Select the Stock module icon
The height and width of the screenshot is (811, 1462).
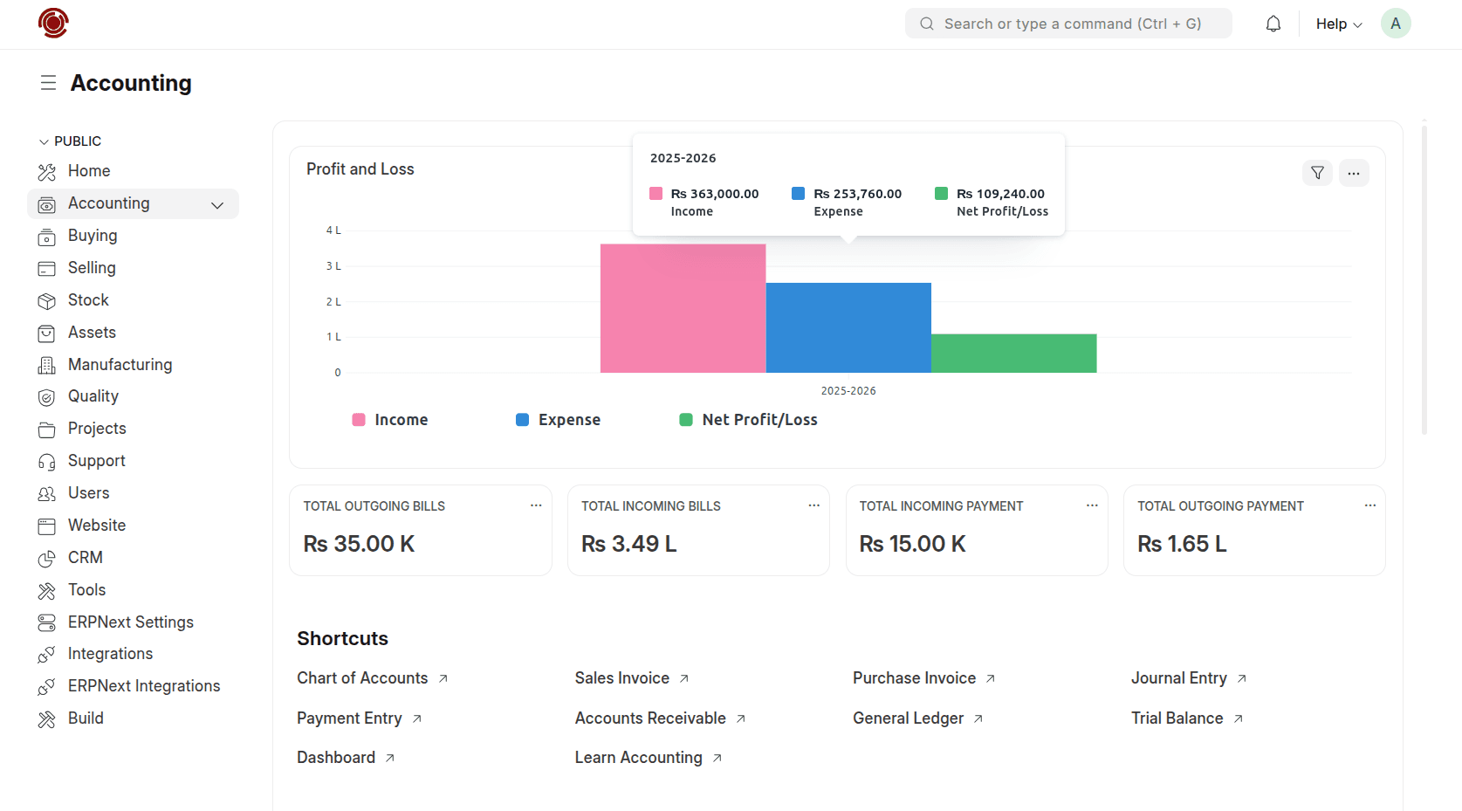tap(47, 299)
